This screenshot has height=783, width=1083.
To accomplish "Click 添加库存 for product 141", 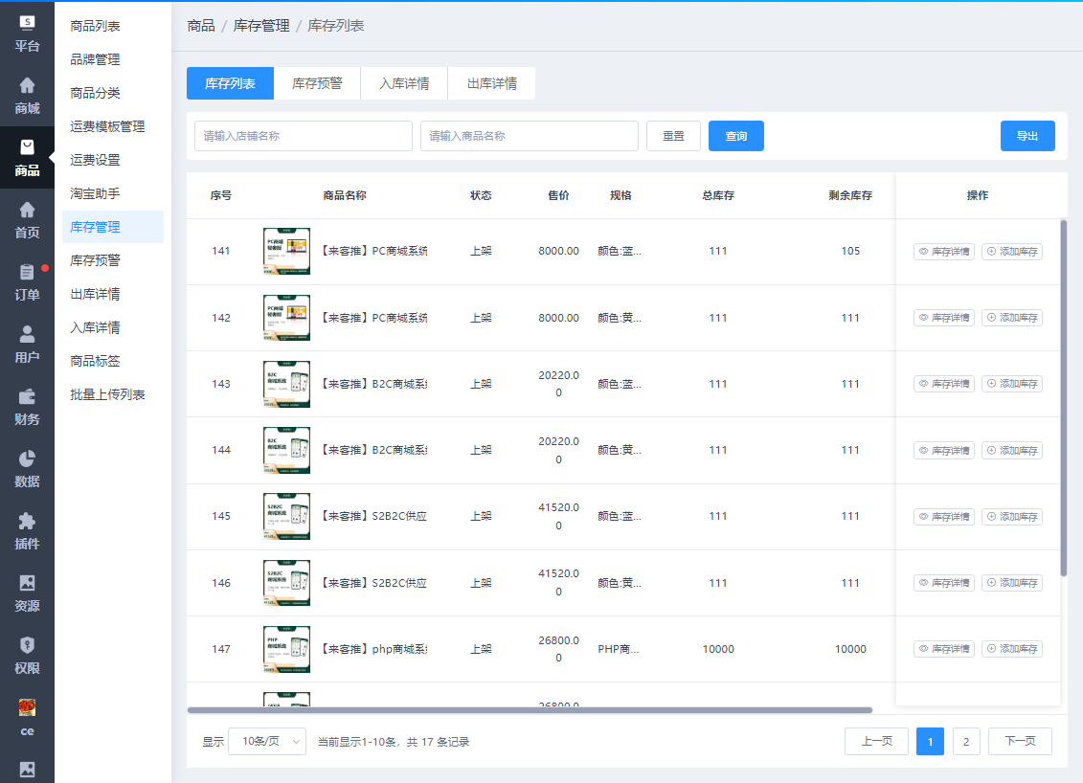I will [1012, 251].
